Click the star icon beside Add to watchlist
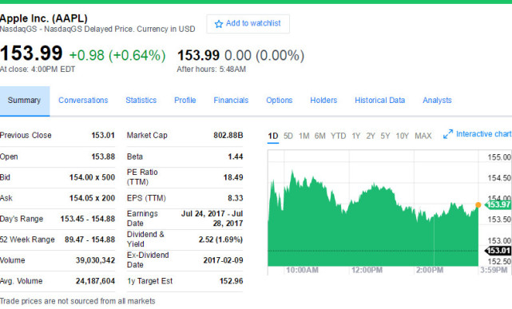 [218, 24]
